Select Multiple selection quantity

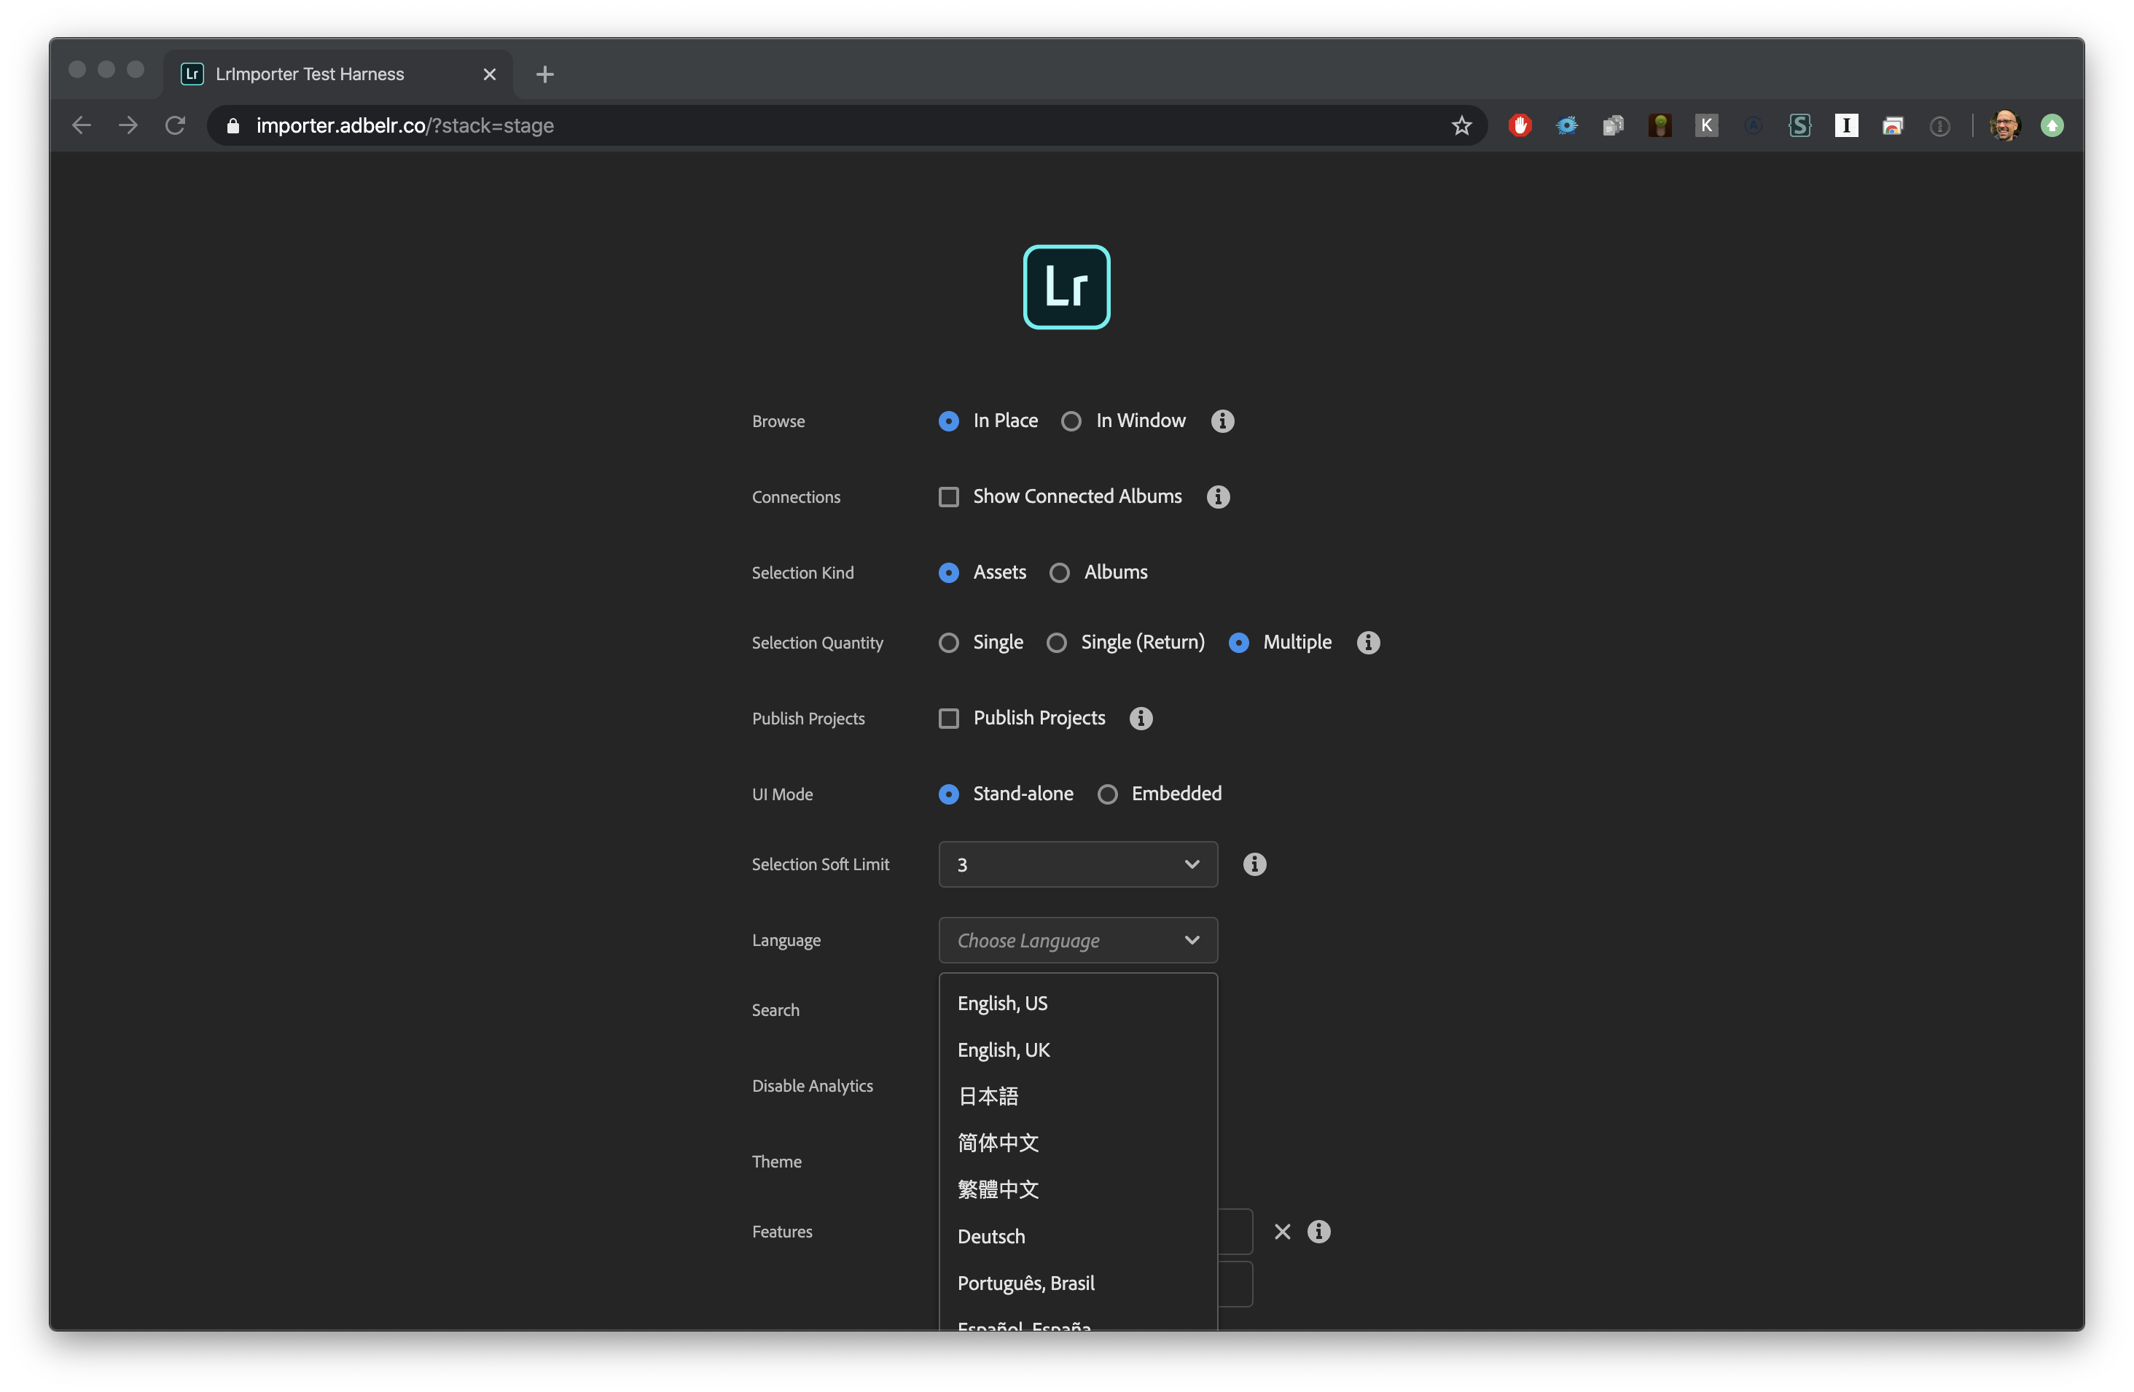1280,643
